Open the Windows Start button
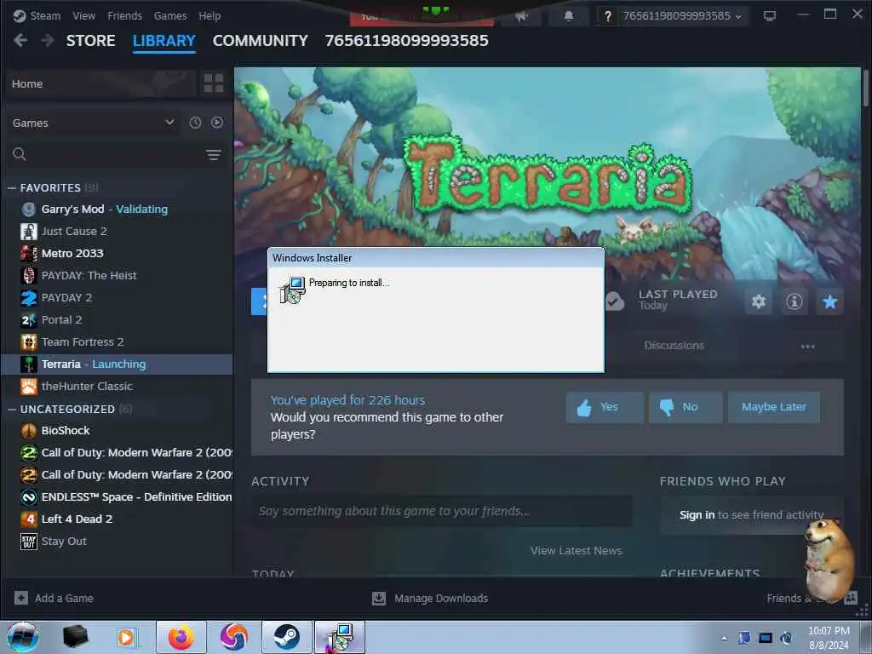 point(22,637)
